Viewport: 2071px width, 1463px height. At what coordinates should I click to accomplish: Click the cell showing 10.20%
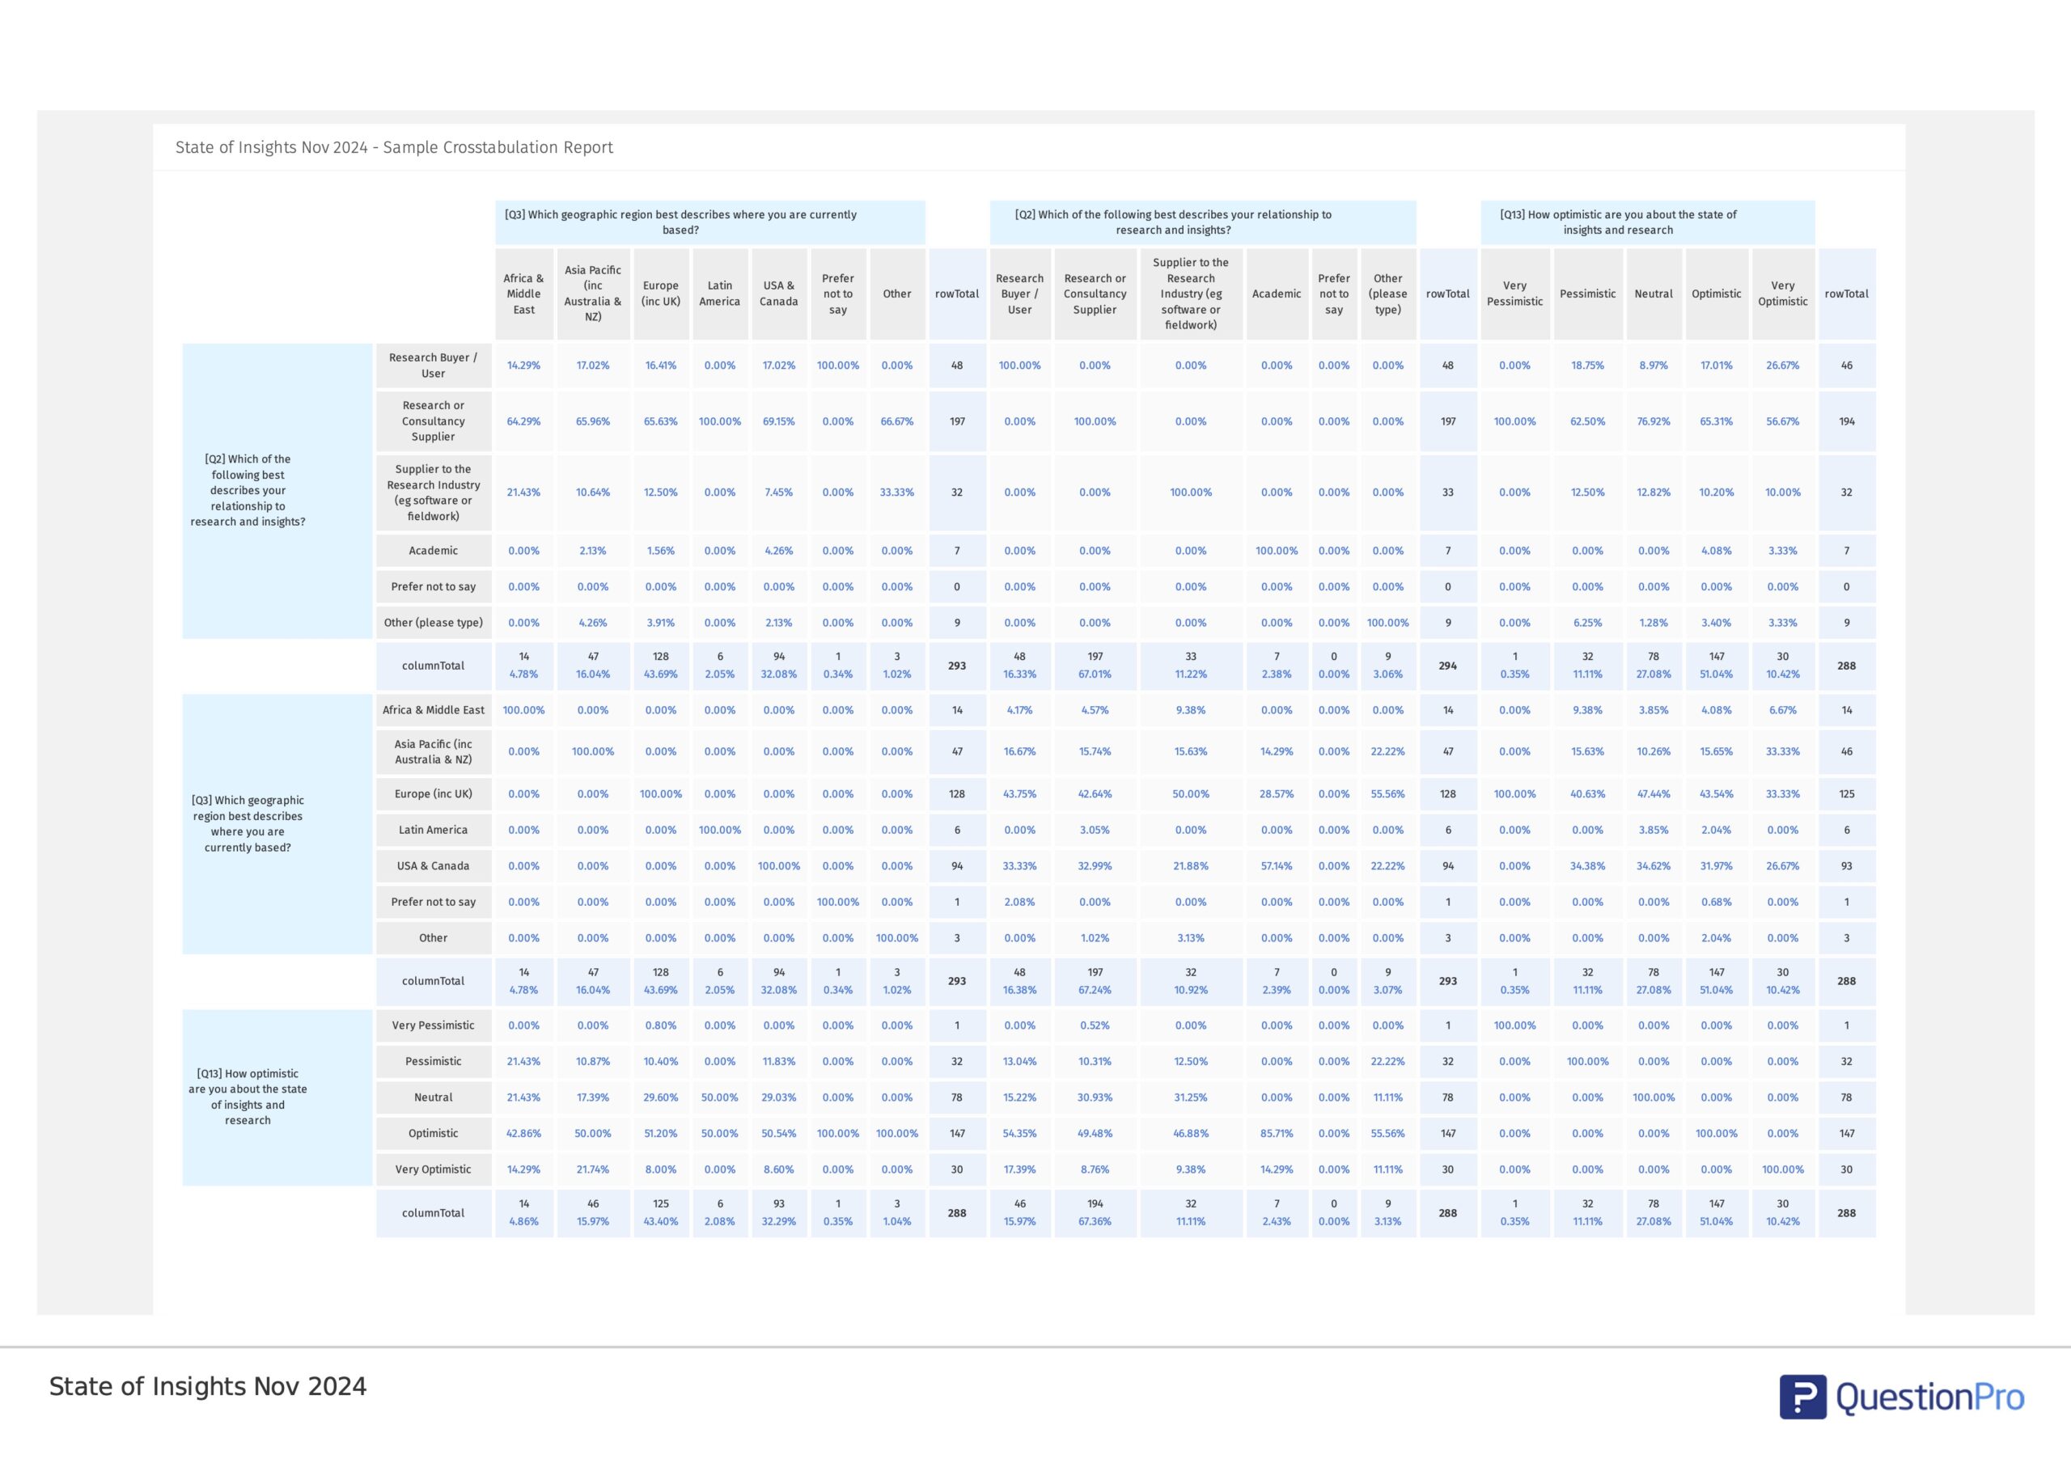pyautogui.click(x=1717, y=493)
